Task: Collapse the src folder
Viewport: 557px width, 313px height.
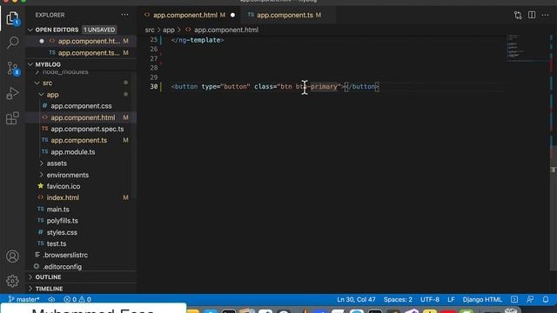Action: coord(37,83)
